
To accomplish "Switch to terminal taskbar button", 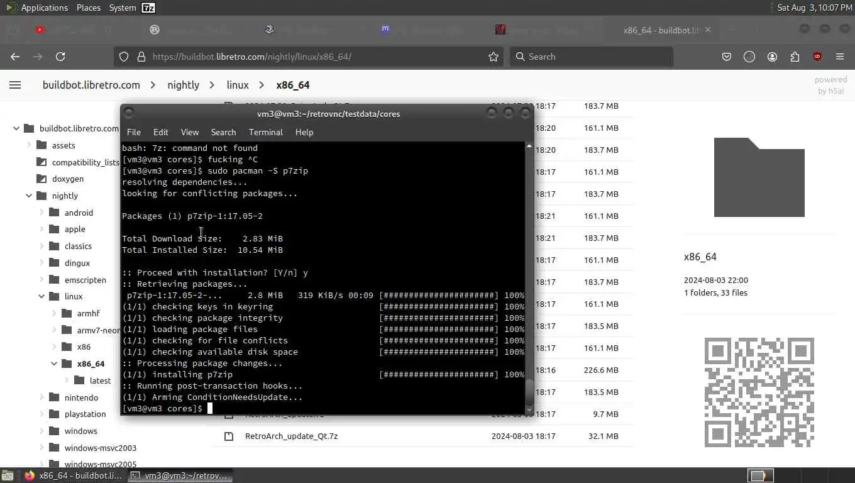I will (180, 475).
